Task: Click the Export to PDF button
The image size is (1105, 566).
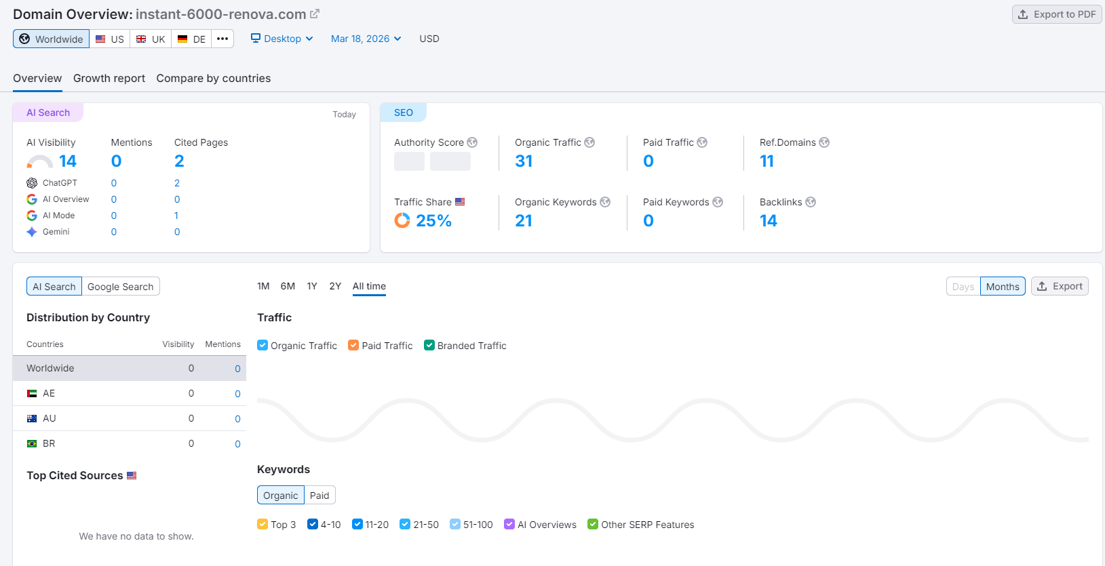Action: click(1057, 14)
